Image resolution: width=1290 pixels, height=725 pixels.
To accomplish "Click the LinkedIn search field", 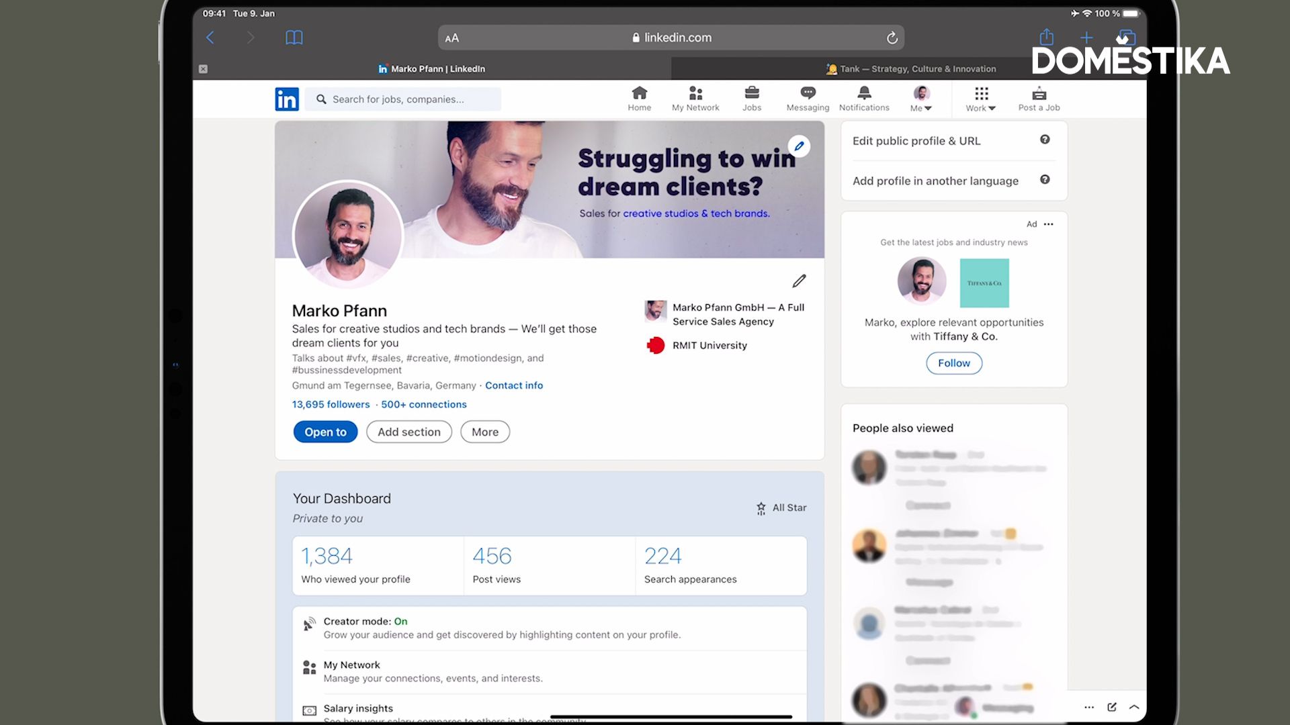I will 403,99.
